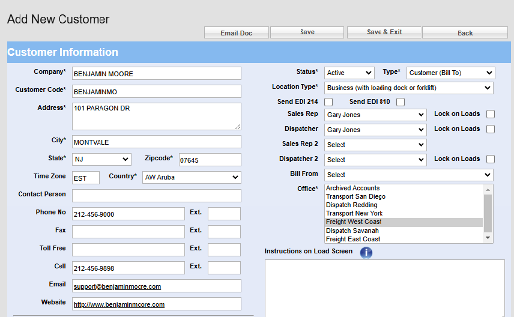This screenshot has width=514, height=317.
Task: Open the Country dropdown showing AW Aruba
Action: [192, 177]
